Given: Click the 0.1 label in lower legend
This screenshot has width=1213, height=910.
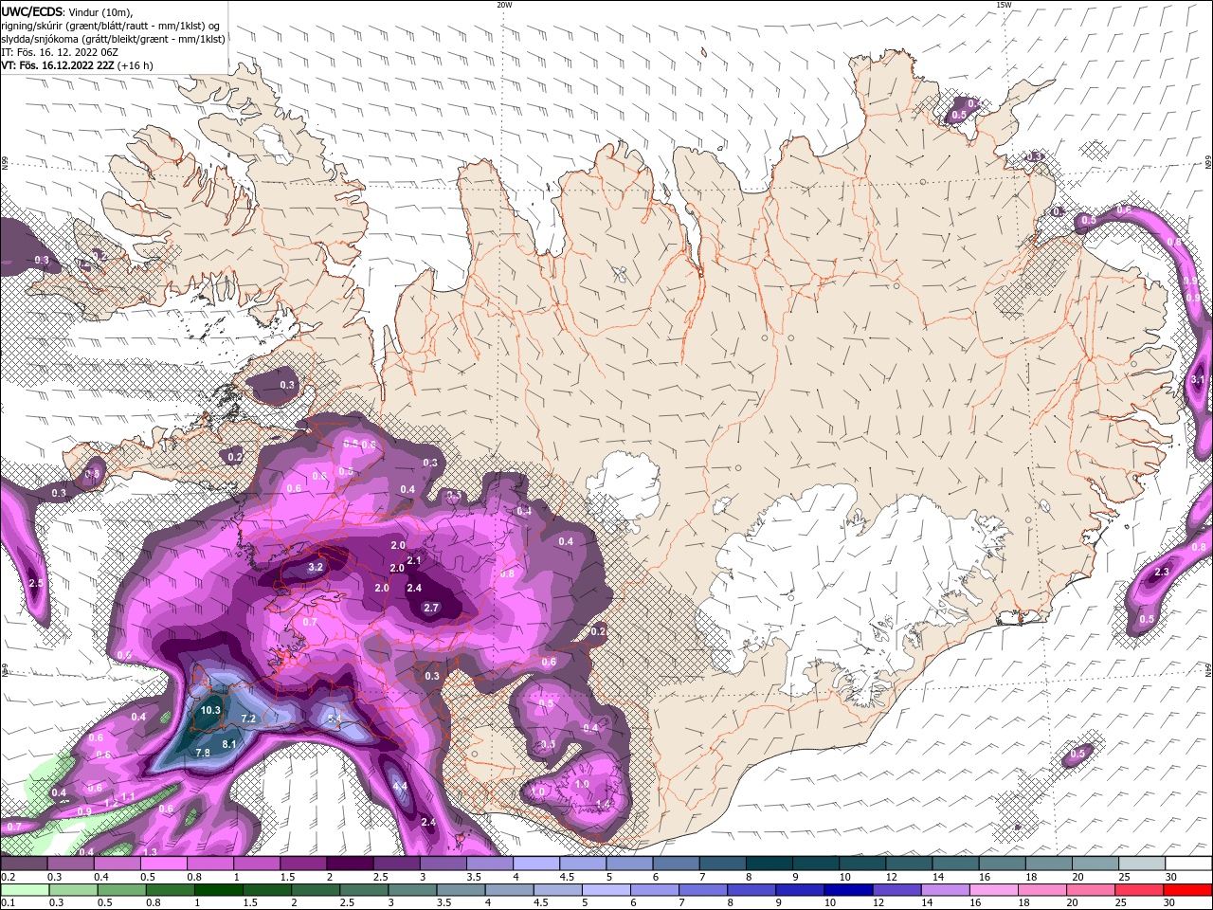Looking at the screenshot, I should (8, 902).
